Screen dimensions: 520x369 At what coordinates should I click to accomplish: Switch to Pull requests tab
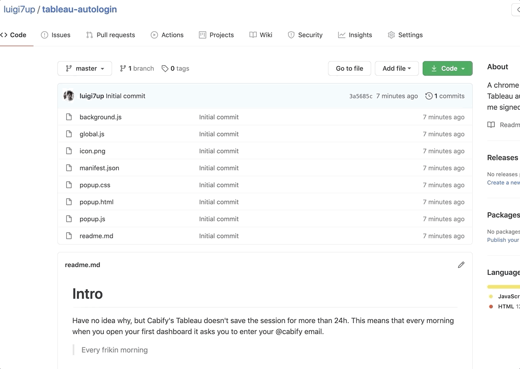[110, 35]
